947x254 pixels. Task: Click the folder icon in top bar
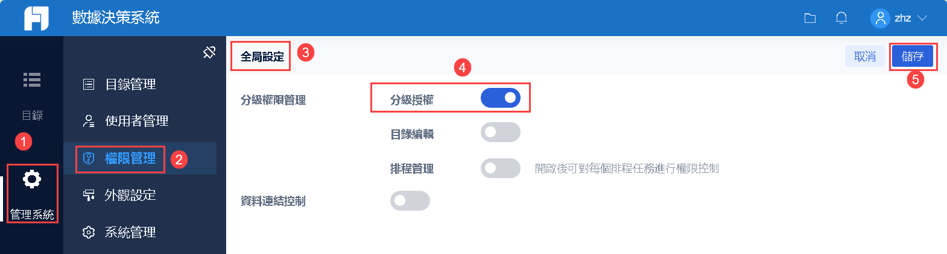(810, 18)
